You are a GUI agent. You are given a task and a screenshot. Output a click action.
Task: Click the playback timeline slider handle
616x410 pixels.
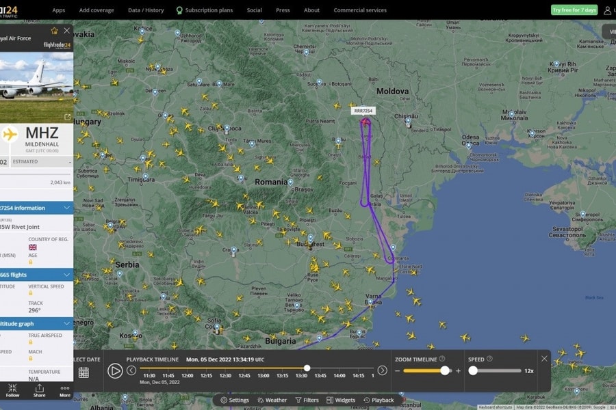coord(307,368)
